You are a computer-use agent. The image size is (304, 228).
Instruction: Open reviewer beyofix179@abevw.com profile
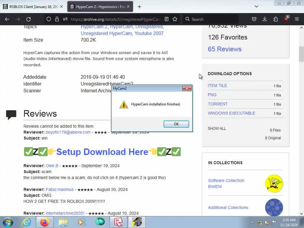click(x=68, y=132)
